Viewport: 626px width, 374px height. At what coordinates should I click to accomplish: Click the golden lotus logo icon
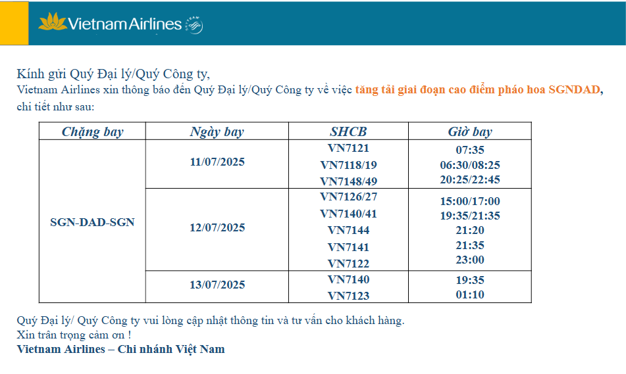[52, 22]
